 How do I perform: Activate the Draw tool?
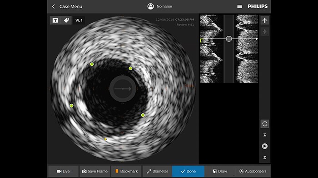click(220, 171)
